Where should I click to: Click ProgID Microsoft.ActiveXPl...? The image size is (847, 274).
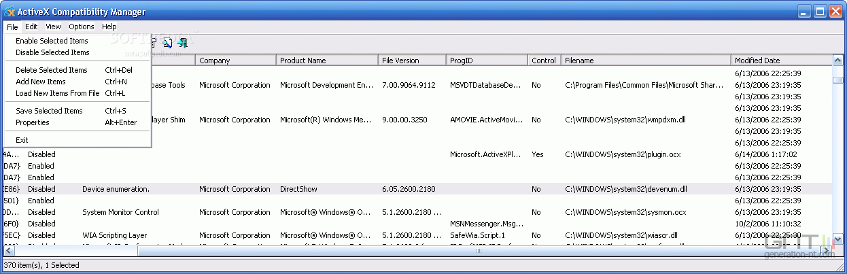pos(485,154)
